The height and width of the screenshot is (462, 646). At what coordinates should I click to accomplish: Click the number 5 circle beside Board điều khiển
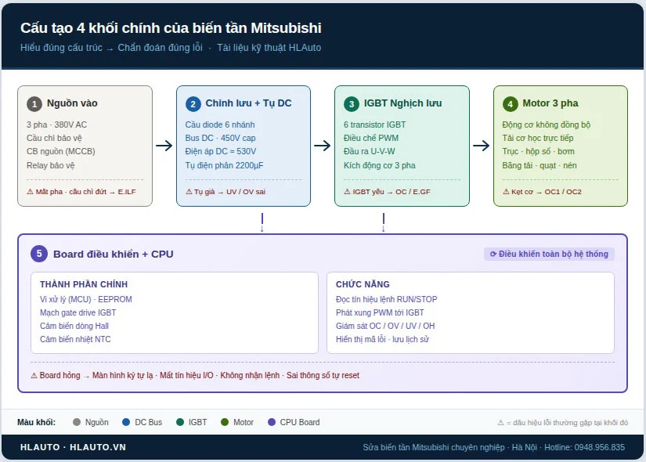point(39,254)
